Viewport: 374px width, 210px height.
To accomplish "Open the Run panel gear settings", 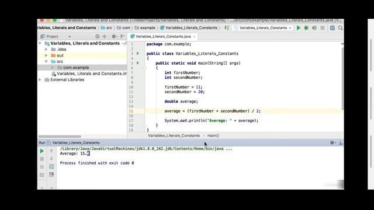I will [333, 142].
